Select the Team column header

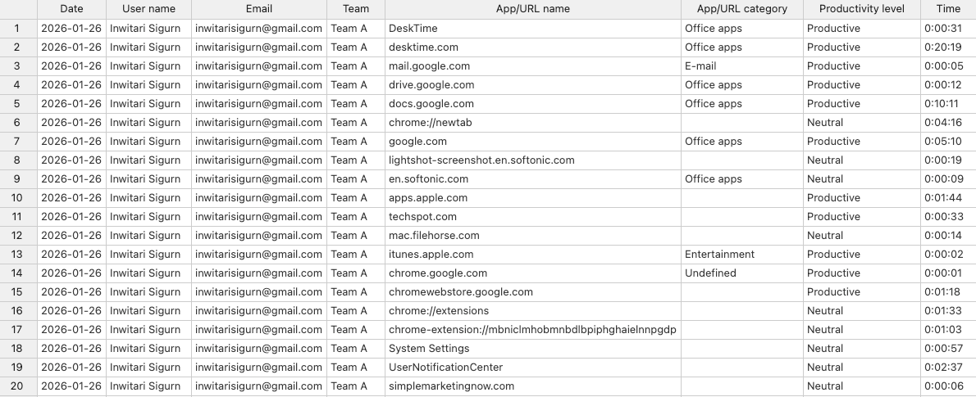[356, 9]
